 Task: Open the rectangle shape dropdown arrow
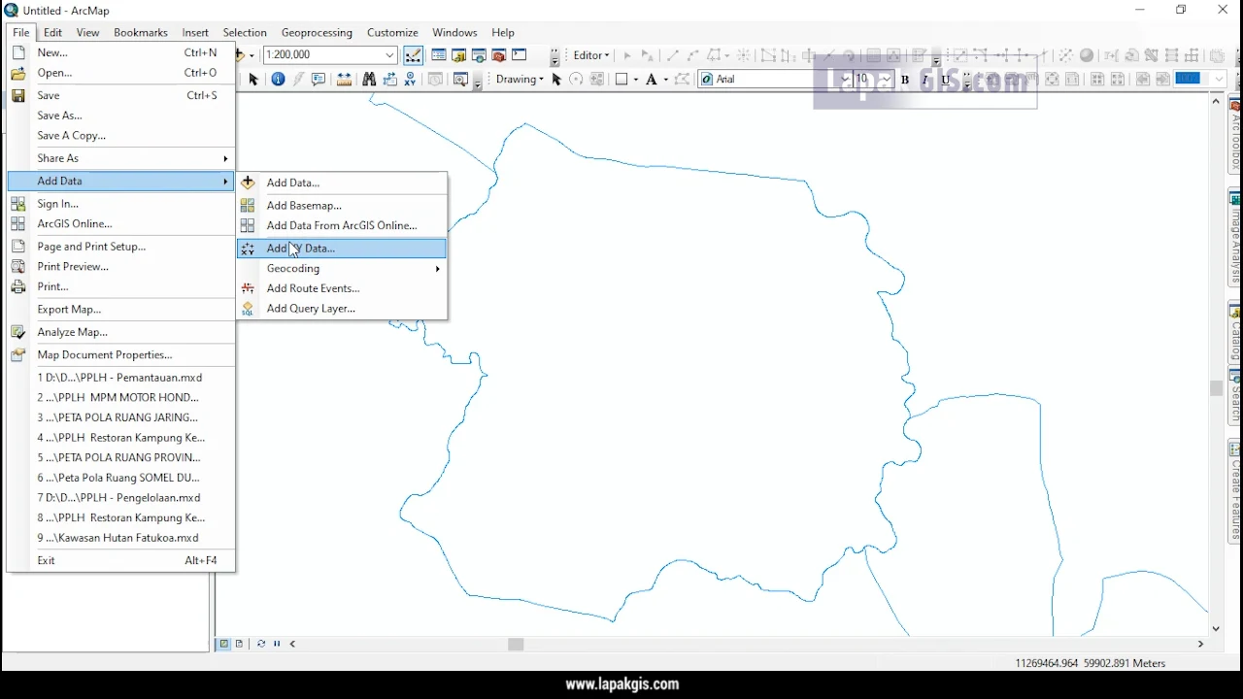coord(635,80)
